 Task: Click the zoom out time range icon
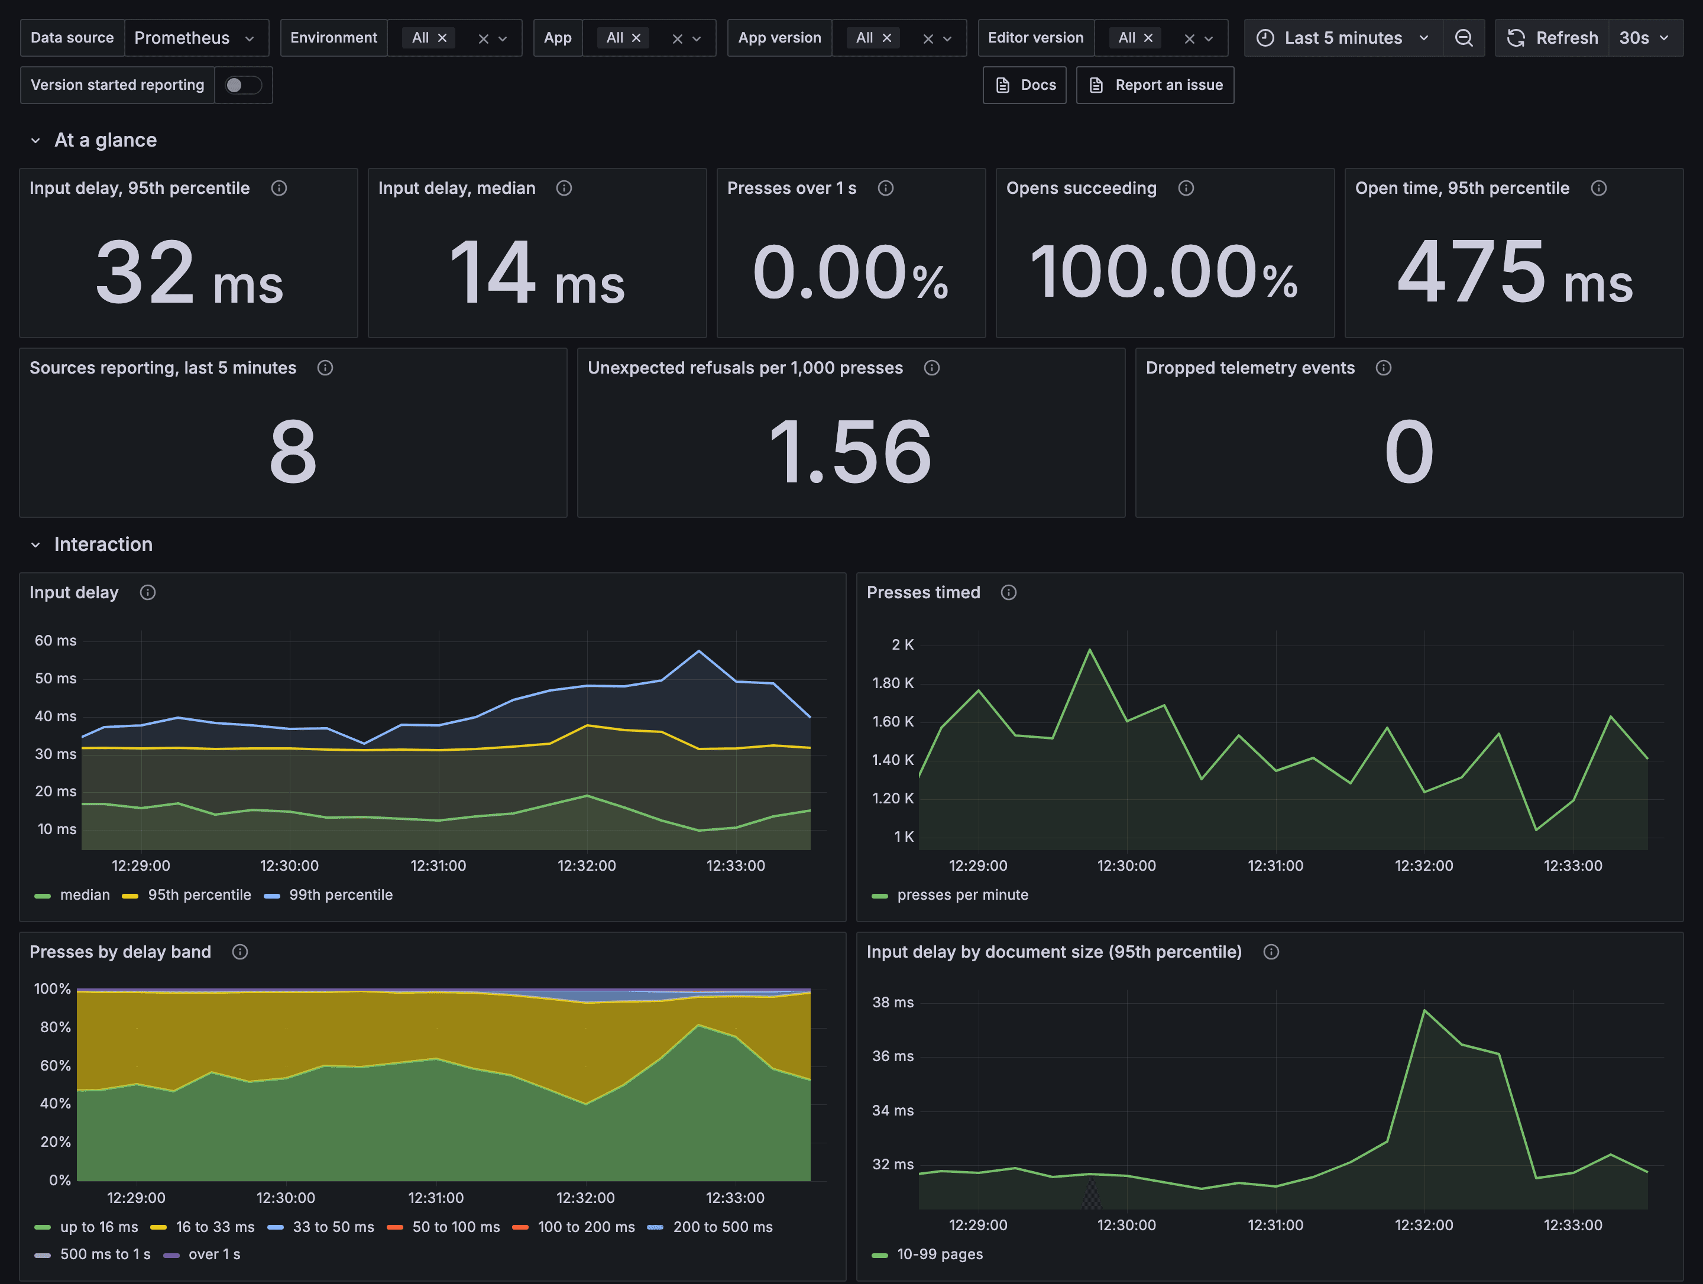tap(1463, 38)
